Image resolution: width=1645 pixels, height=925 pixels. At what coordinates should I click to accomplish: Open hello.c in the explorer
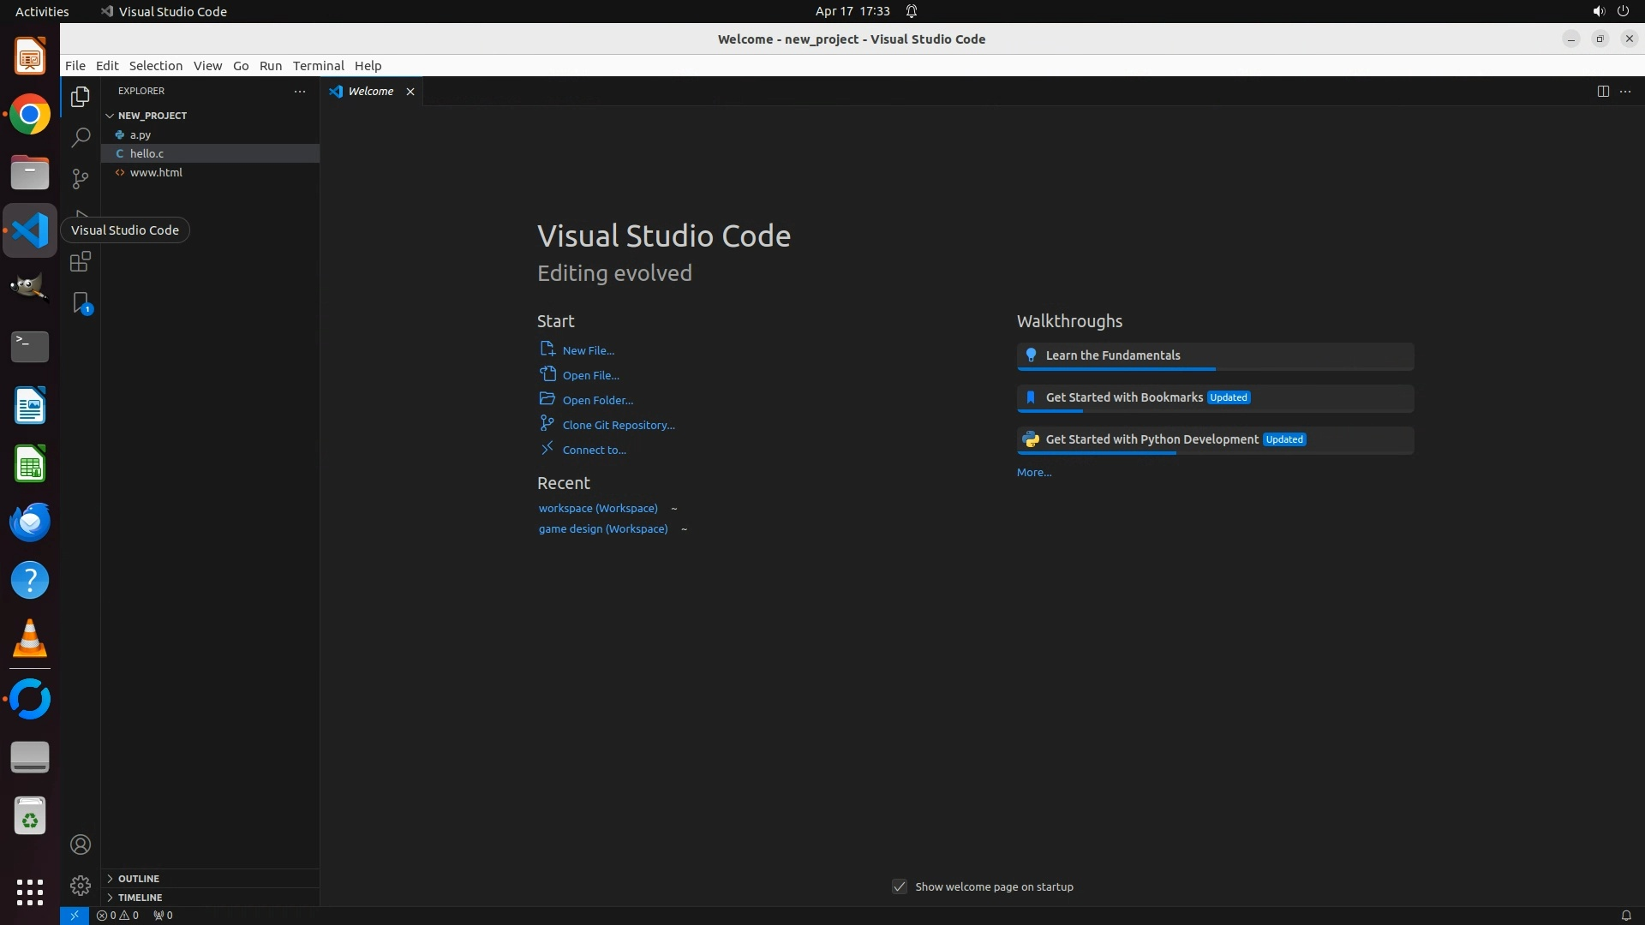coord(147,153)
